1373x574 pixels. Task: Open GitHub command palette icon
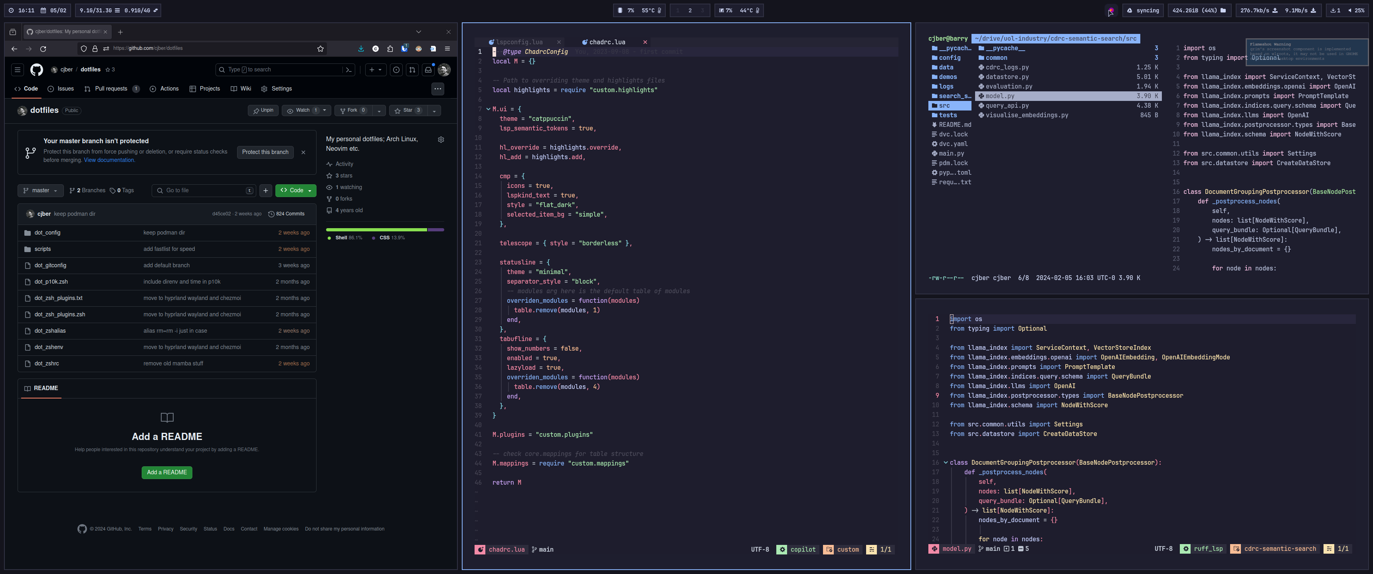348,70
